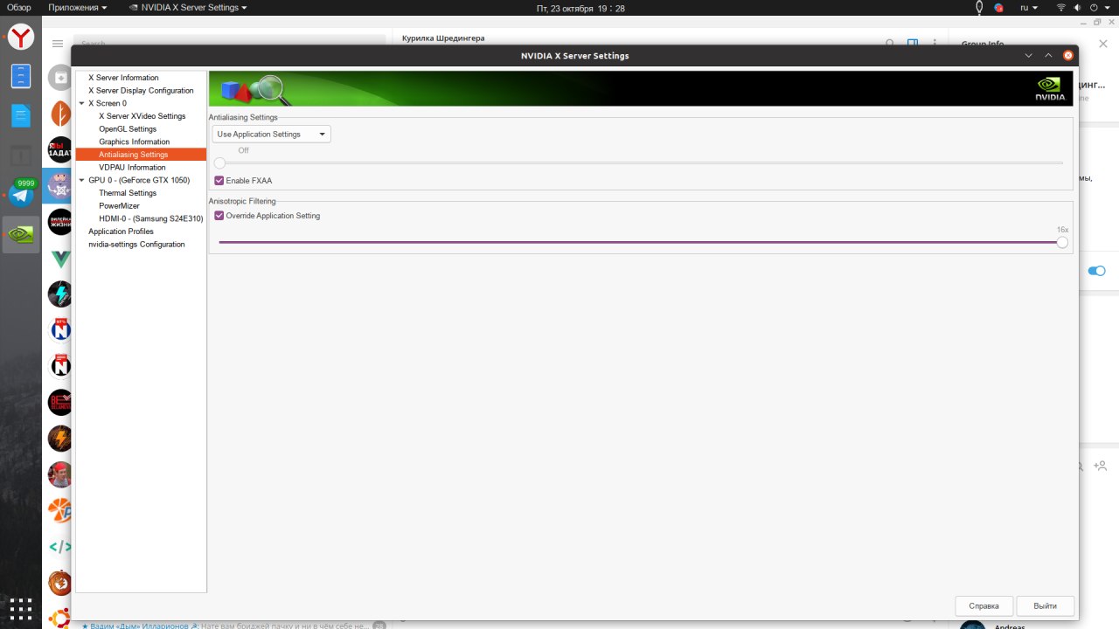This screenshot has width=1119, height=629.
Task: Click the Курилка Шредингера chat title
Action: [x=443, y=38]
